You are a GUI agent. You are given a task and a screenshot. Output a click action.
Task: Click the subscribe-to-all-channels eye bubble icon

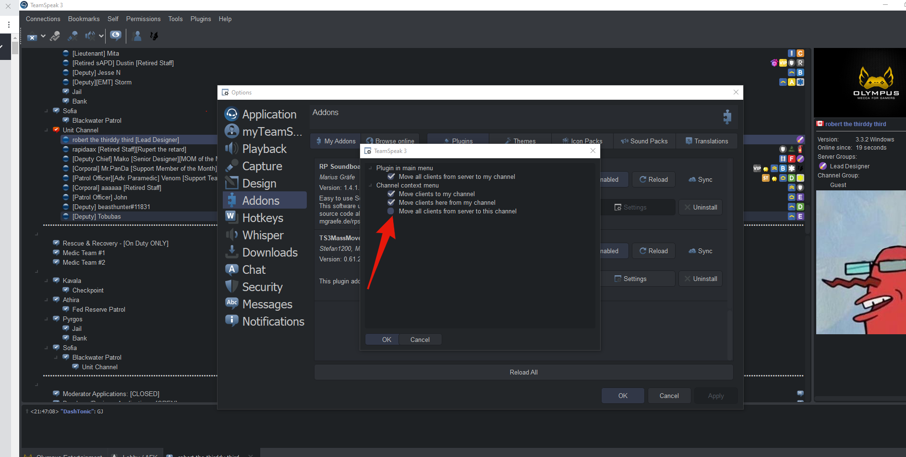(115, 35)
